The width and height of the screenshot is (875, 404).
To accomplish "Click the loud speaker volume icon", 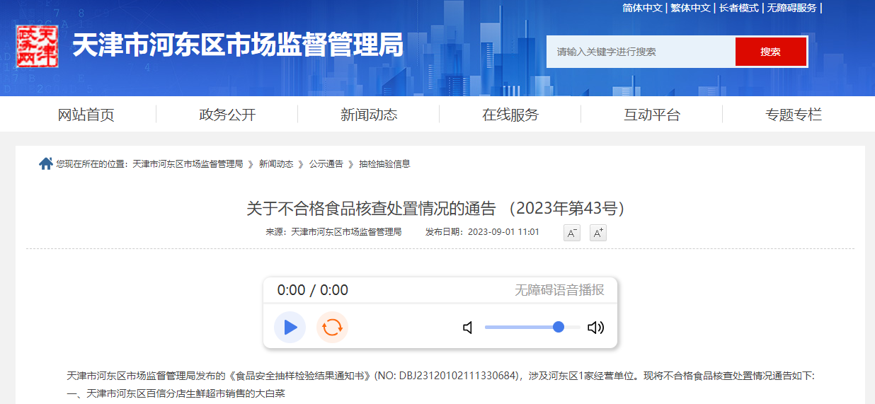I will pos(595,328).
